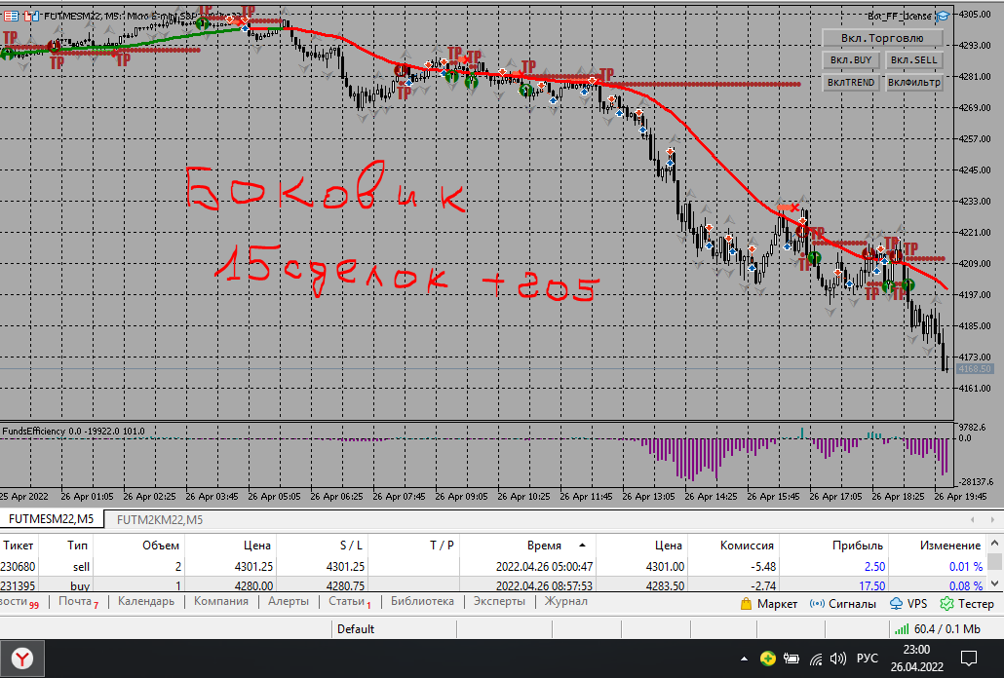
Task: Toggle the Вкл.SELL button
Action: [x=913, y=60]
